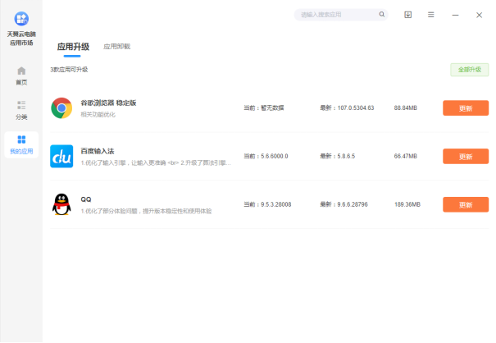Image resolution: width=496 pixels, height=343 pixels.
Task: Open the 分类 categories icon in sidebar
Action: (21, 106)
